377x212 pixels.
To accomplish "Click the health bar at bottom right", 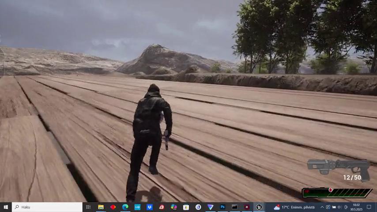I will [337, 193].
